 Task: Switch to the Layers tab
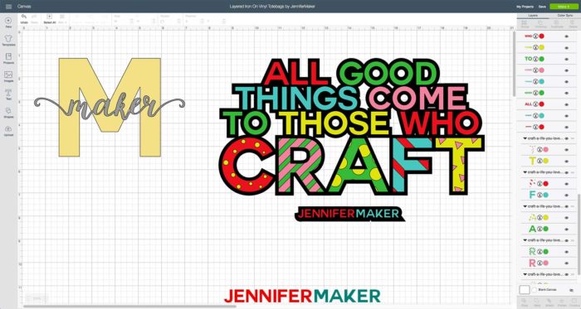tap(533, 16)
